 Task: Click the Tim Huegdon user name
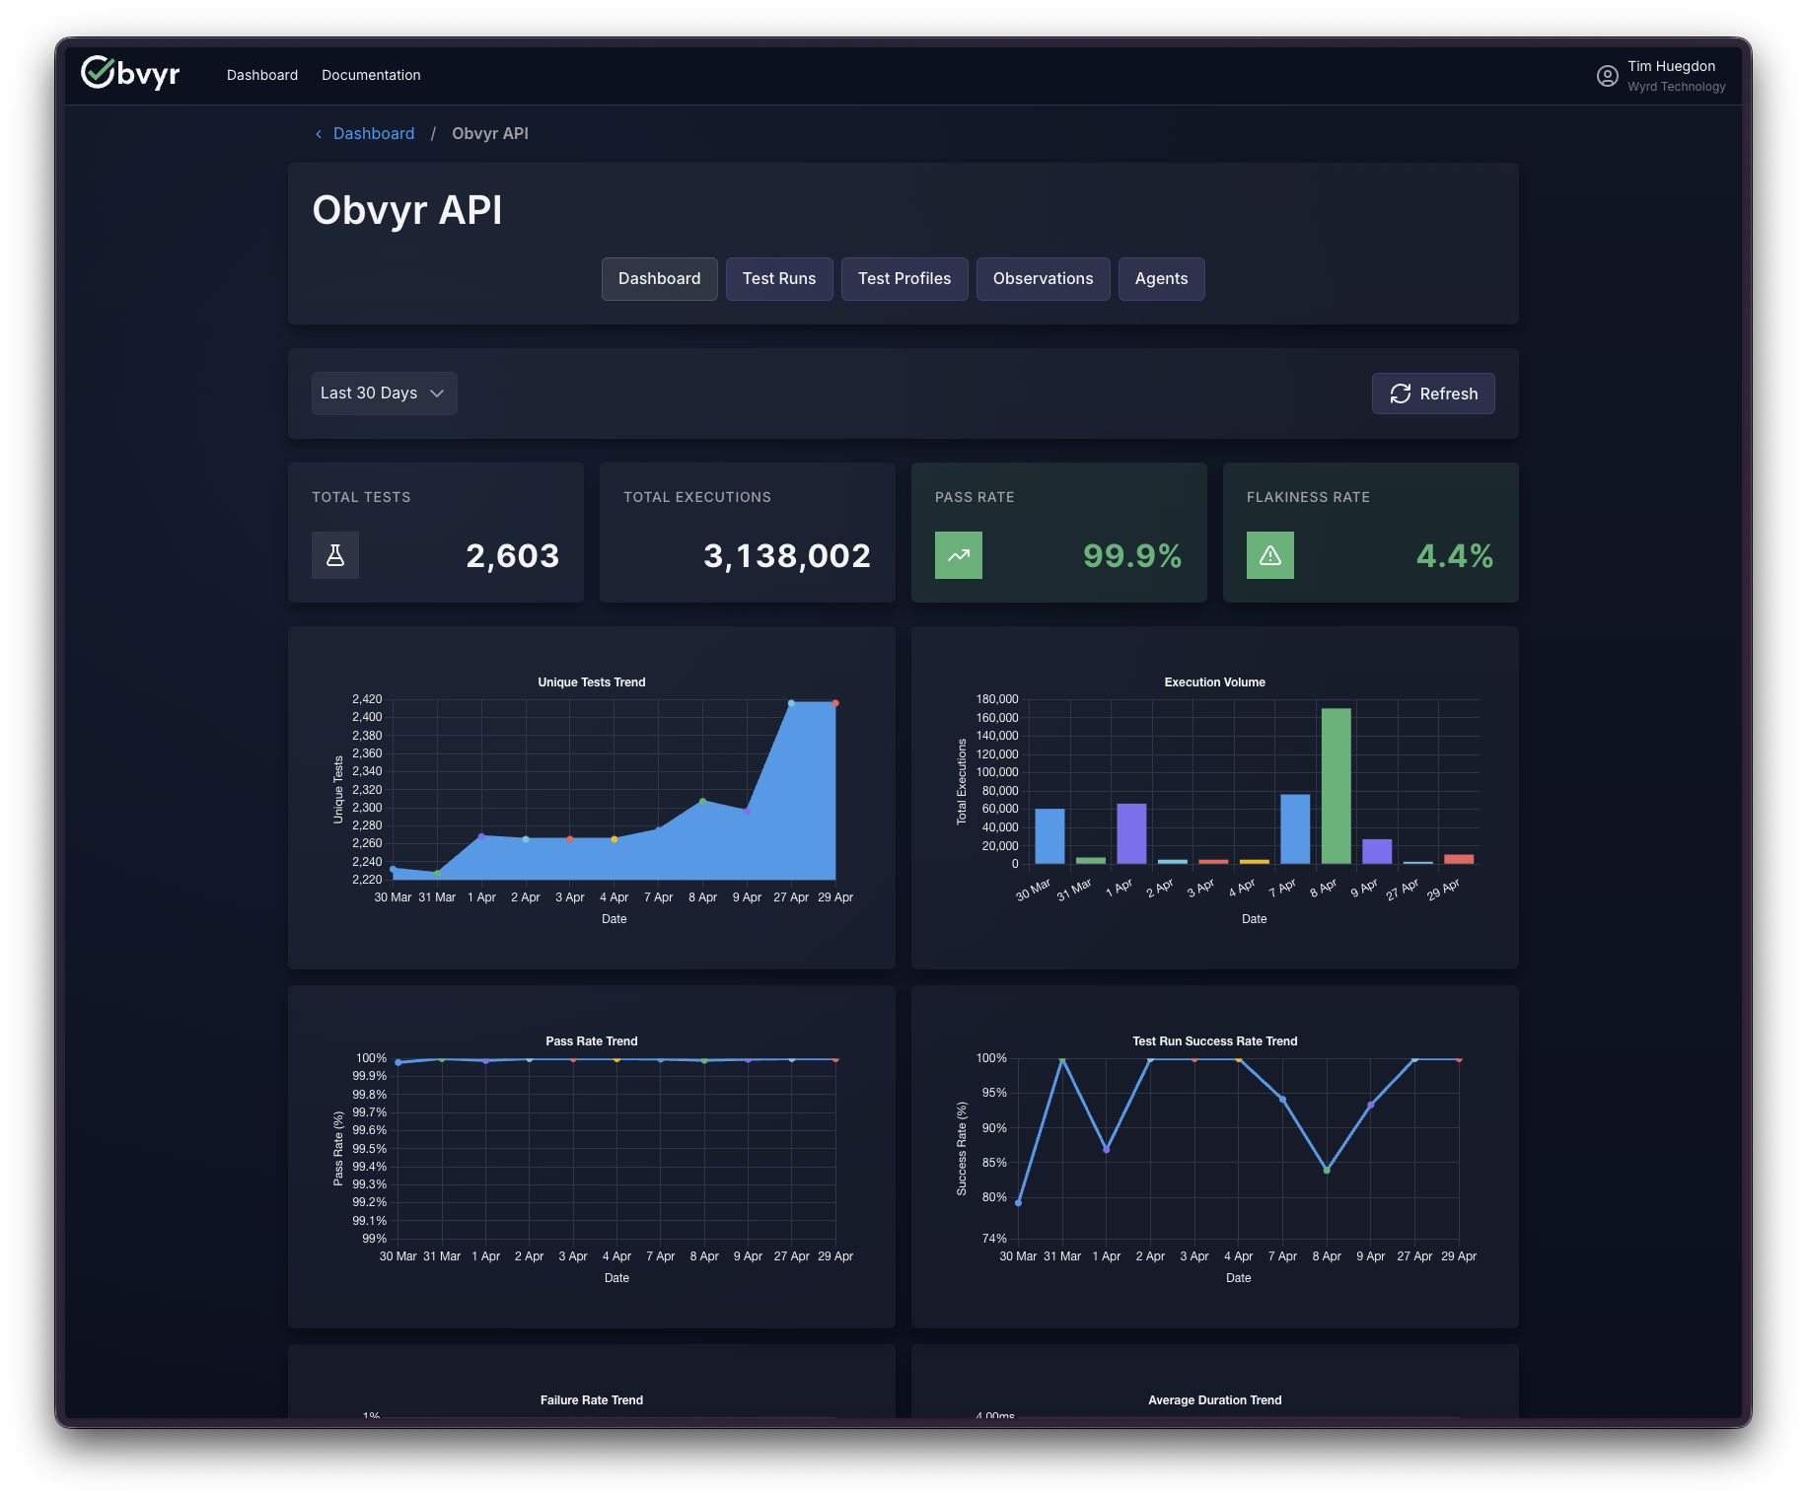pyautogui.click(x=1671, y=66)
